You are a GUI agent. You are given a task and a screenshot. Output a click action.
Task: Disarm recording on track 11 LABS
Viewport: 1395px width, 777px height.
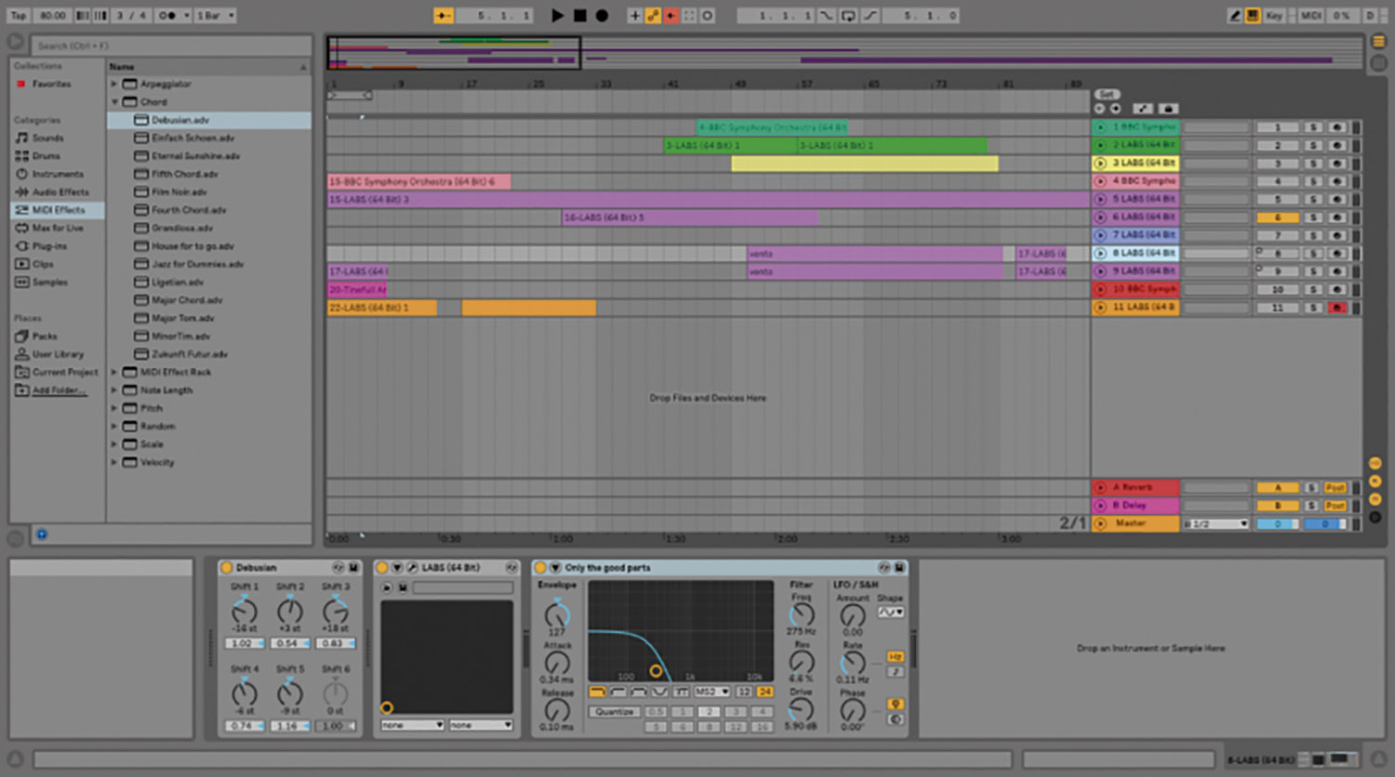click(x=1337, y=308)
